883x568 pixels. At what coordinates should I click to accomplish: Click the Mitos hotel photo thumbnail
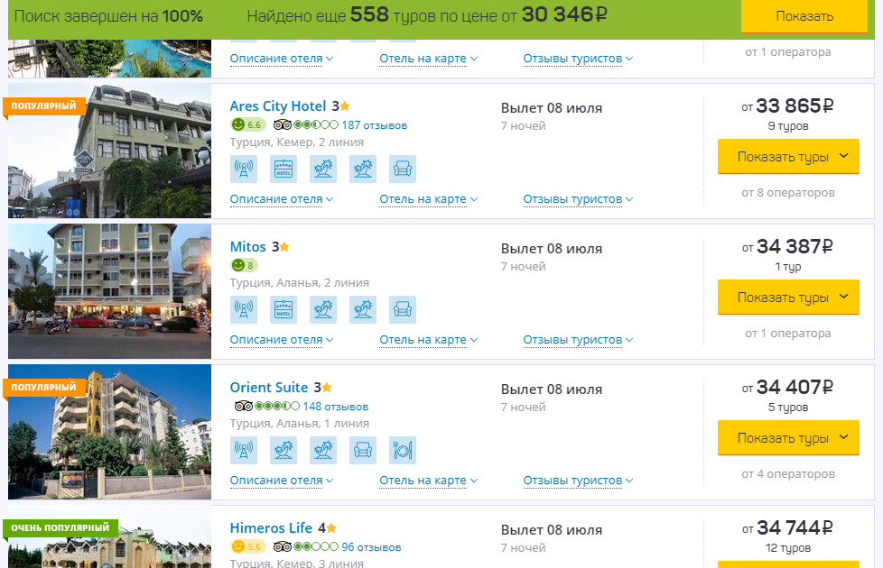coord(109,291)
